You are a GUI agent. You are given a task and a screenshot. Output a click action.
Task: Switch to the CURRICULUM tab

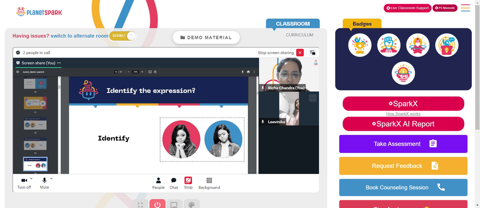click(x=300, y=35)
